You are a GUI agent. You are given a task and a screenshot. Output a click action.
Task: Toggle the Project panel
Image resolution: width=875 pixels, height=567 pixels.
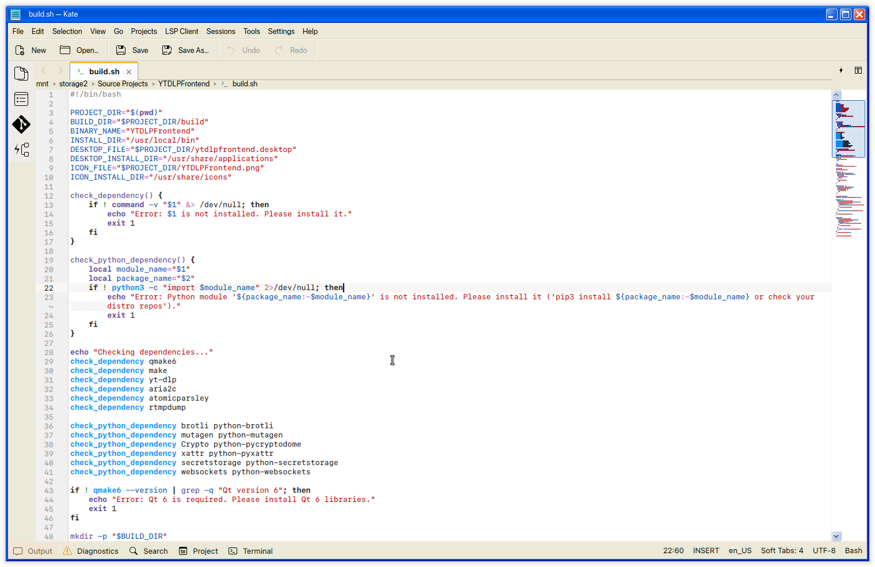[x=199, y=551]
